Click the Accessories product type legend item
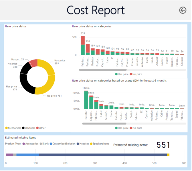Viewport: 192px width, 171px height. pyautogui.click(x=31, y=144)
